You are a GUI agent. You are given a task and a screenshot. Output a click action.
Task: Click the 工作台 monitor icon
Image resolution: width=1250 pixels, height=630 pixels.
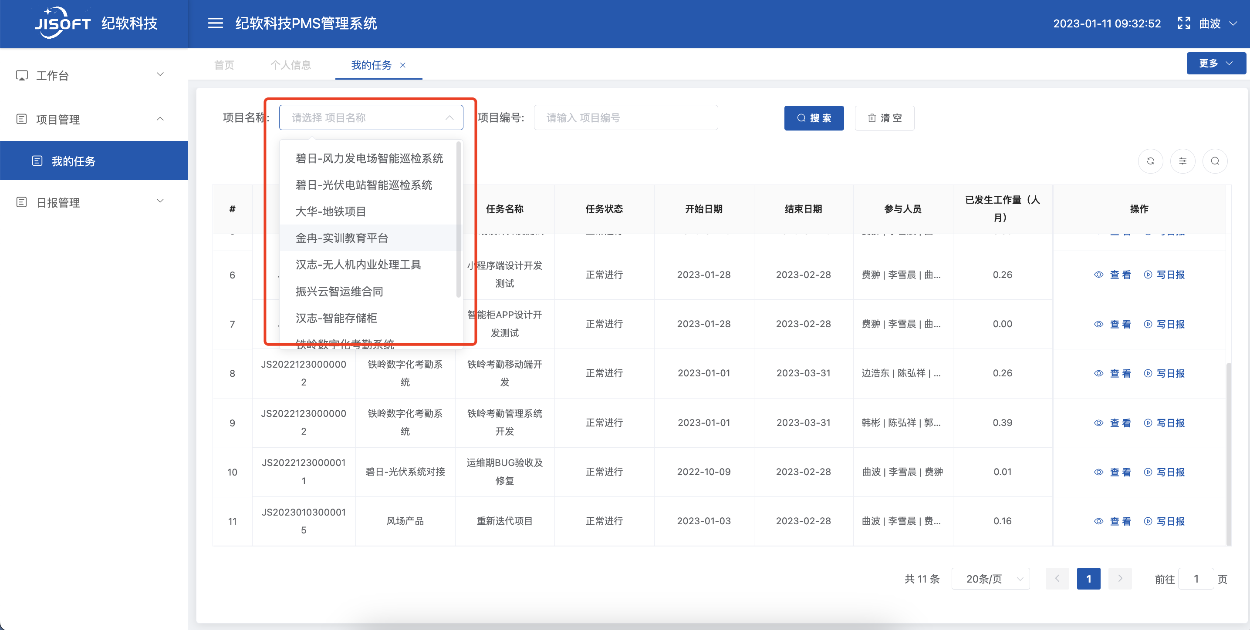pyautogui.click(x=21, y=75)
